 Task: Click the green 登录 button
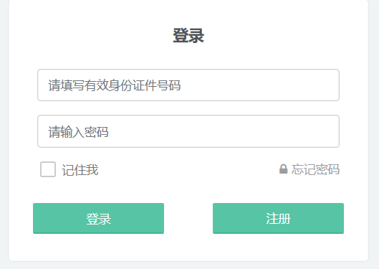(98, 219)
